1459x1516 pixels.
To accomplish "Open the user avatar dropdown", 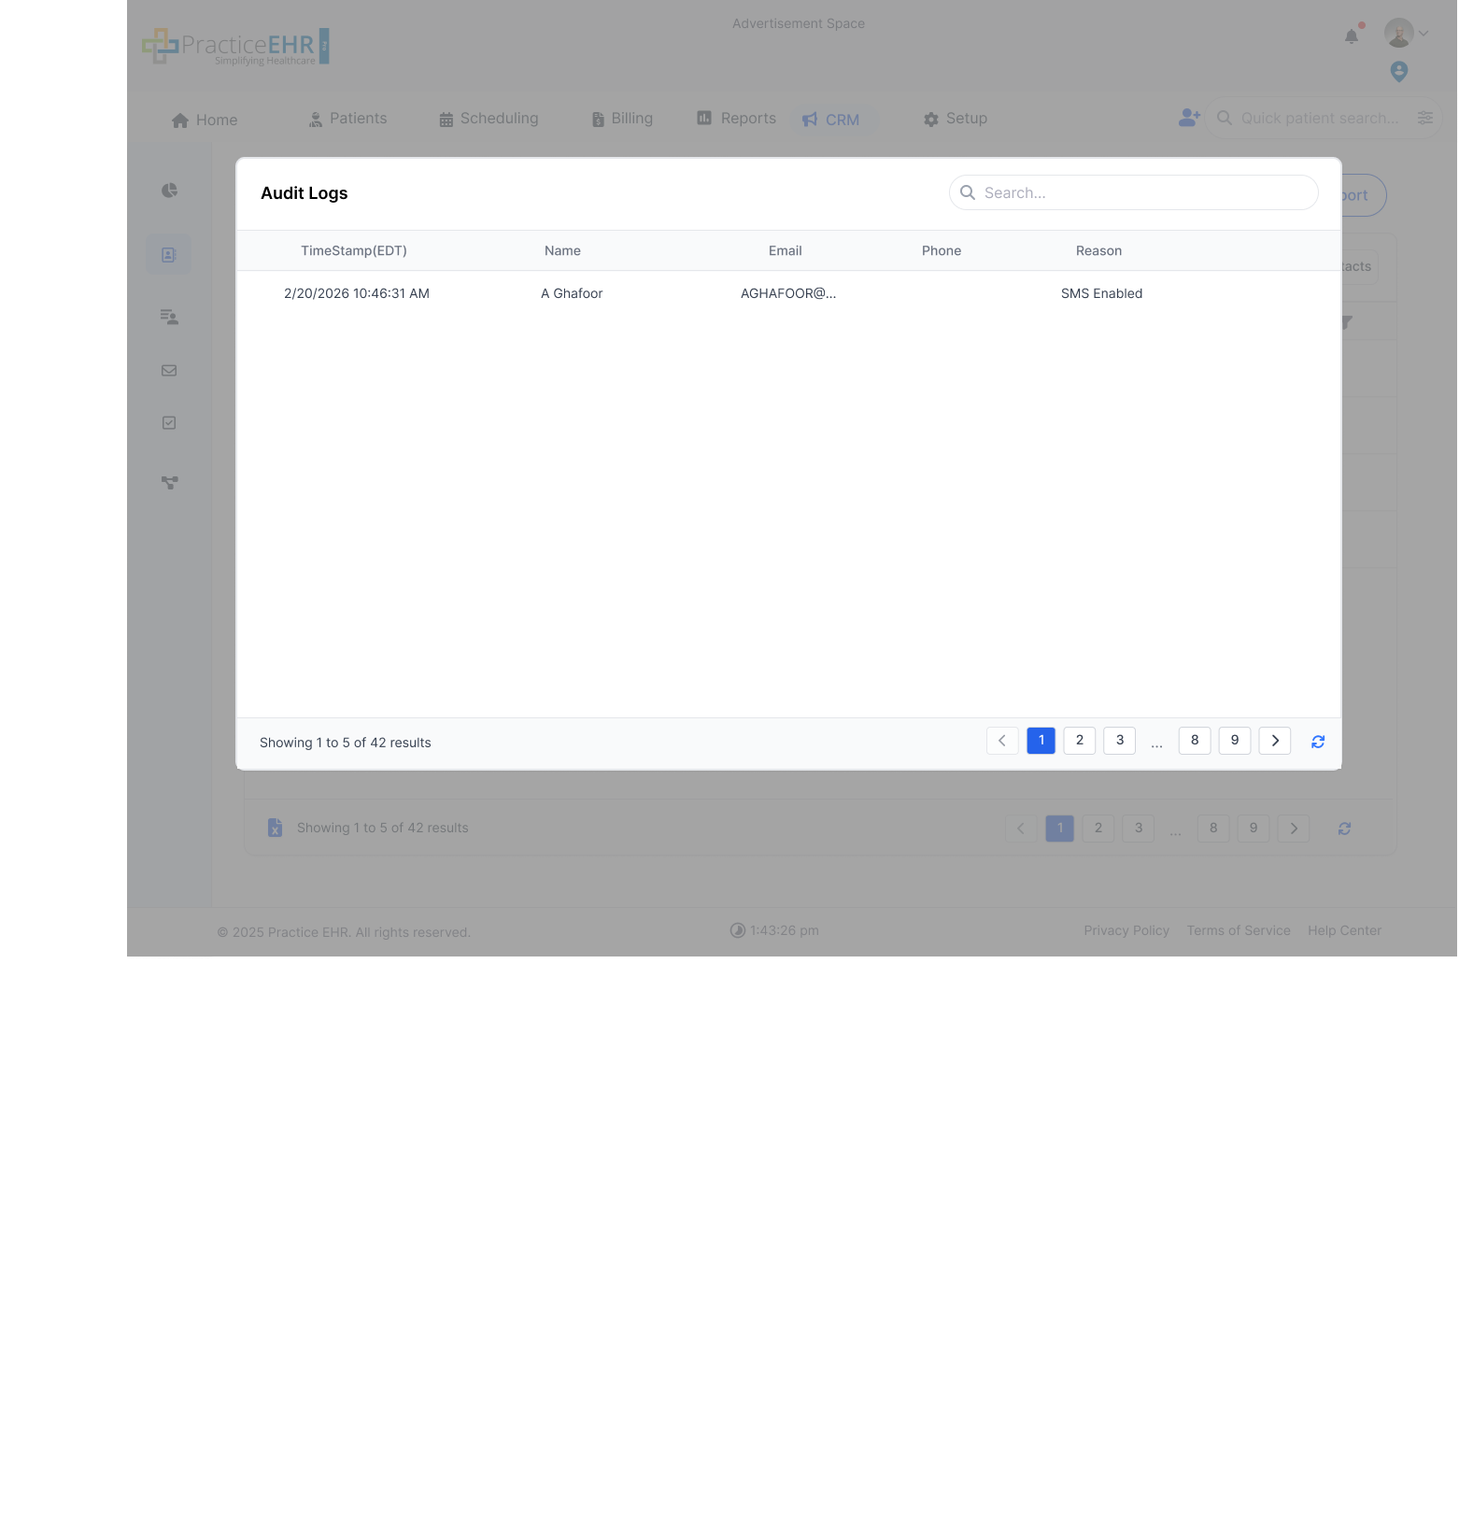I will [1406, 33].
